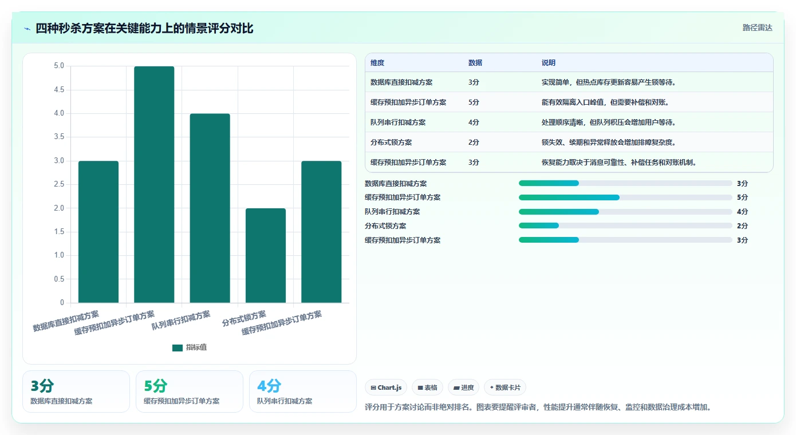
Task: Open the 3分 数据库直接扣减方案 card
Action: click(x=76, y=391)
